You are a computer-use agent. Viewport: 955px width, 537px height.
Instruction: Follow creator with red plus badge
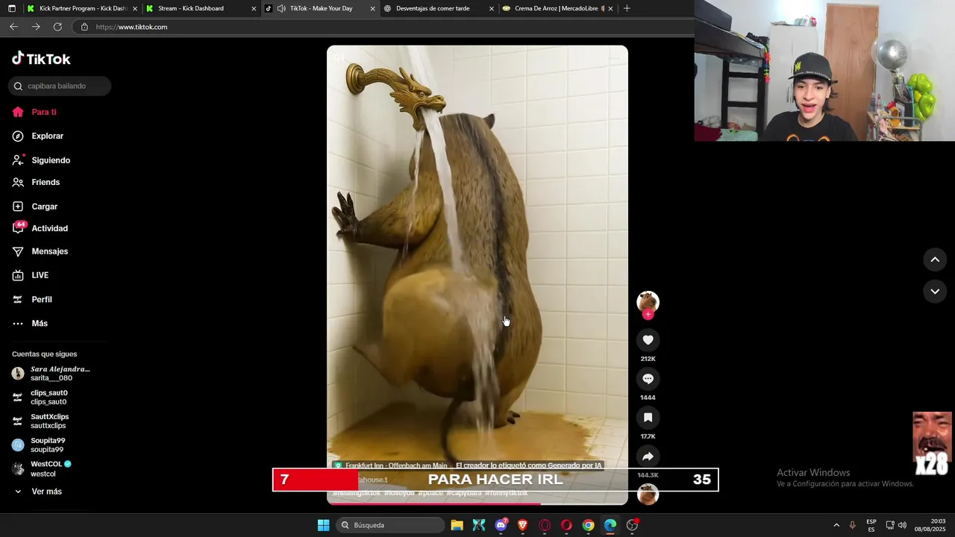point(648,315)
